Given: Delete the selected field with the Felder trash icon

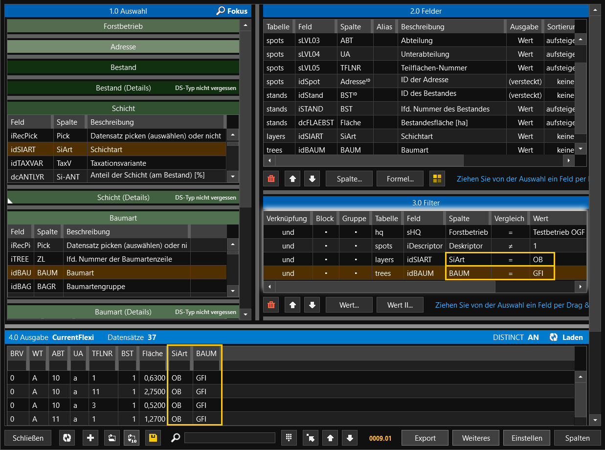Looking at the screenshot, I should [x=271, y=179].
